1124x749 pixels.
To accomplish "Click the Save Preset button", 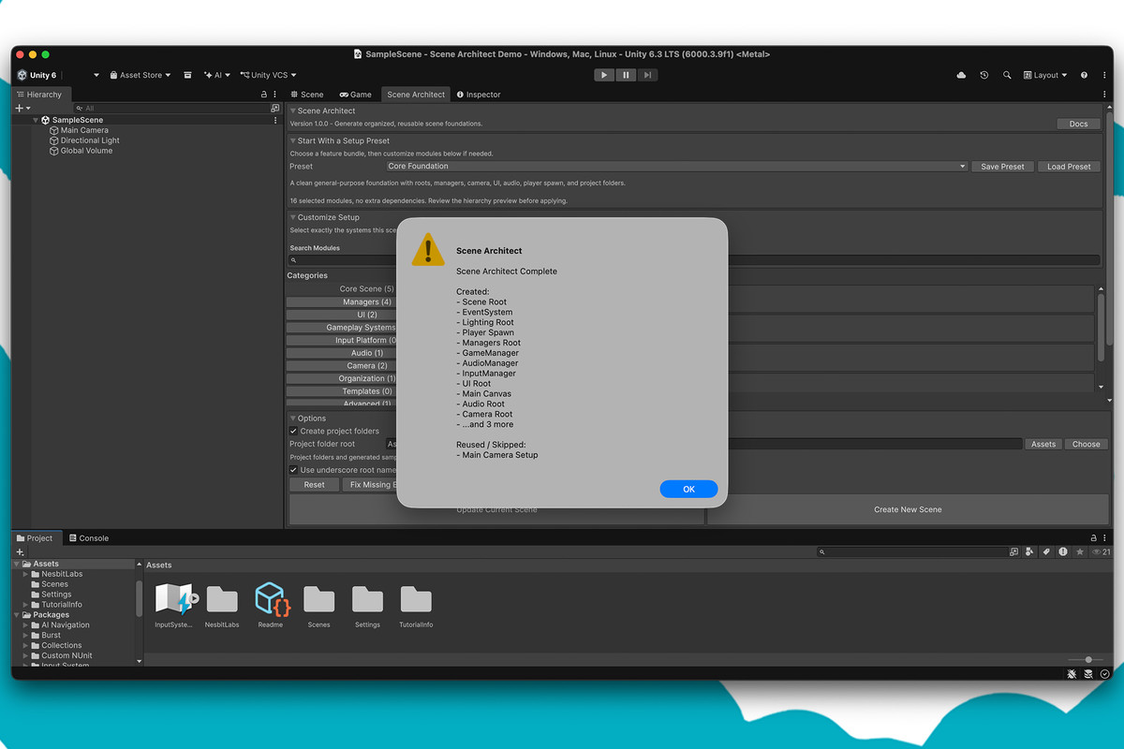I will pyautogui.click(x=1002, y=167).
